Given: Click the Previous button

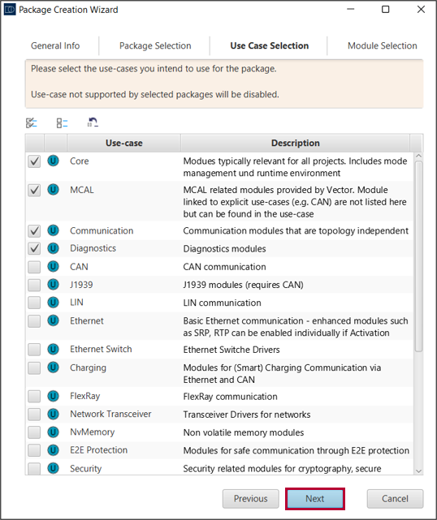Looking at the screenshot, I should (251, 498).
